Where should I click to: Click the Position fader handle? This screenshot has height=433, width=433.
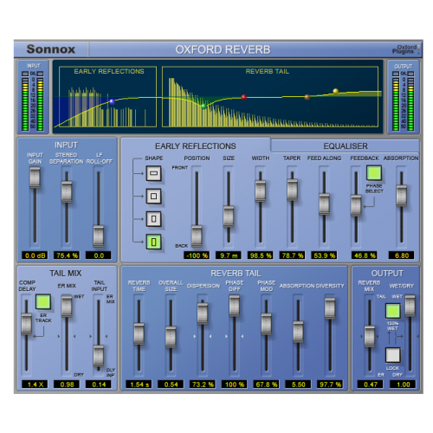click(x=197, y=236)
